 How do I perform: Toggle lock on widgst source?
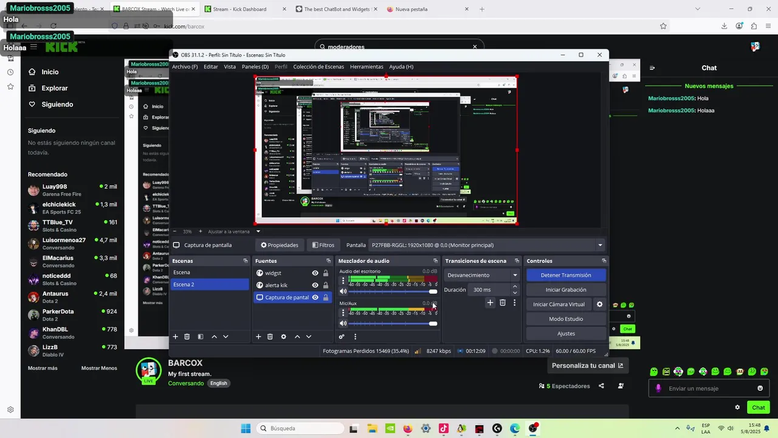(326, 273)
